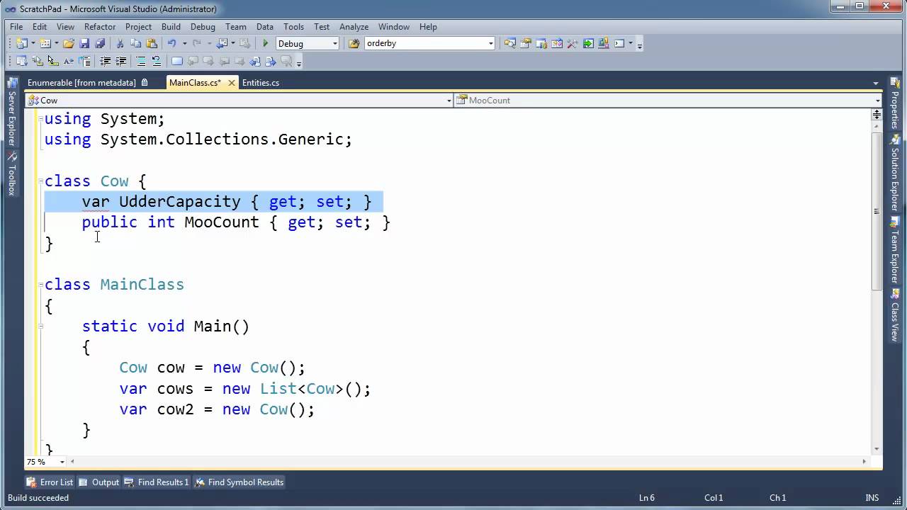Click the Find in Files icon

point(354,44)
